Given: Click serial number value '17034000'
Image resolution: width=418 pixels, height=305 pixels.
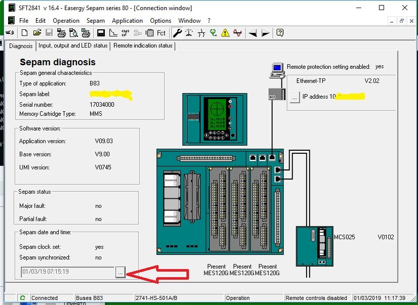Looking at the screenshot, I should [x=102, y=105].
